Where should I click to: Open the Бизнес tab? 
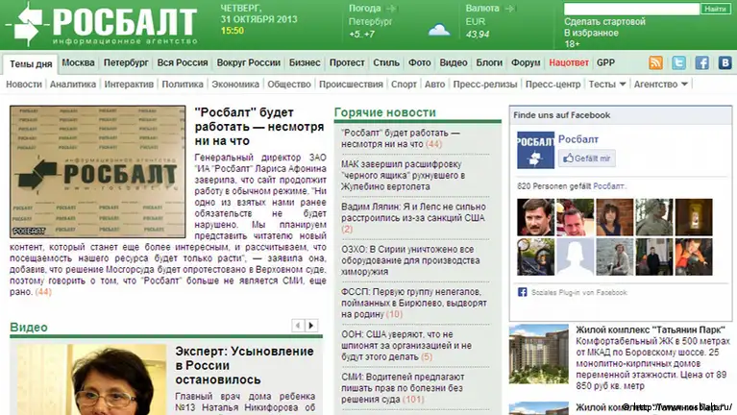305,63
